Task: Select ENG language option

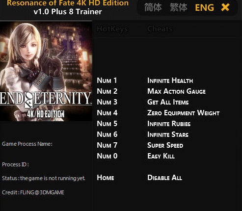Action: pyautogui.click(x=205, y=8)
